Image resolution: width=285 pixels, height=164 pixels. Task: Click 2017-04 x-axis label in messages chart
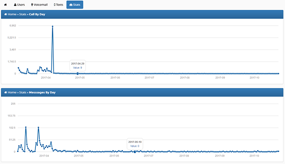click(x=44, y=156)
